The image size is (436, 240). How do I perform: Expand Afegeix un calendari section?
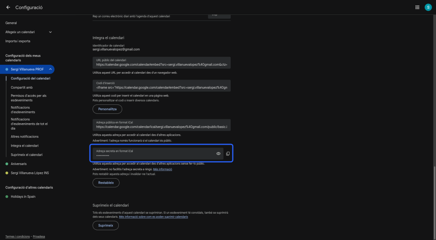[50, 32]
